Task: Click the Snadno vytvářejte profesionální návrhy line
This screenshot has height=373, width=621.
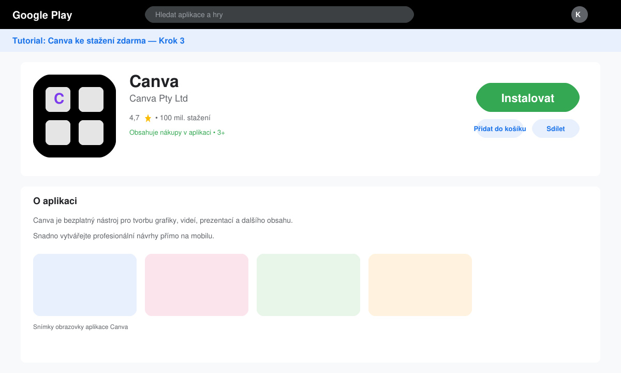Action: click(x=124, y=236)
